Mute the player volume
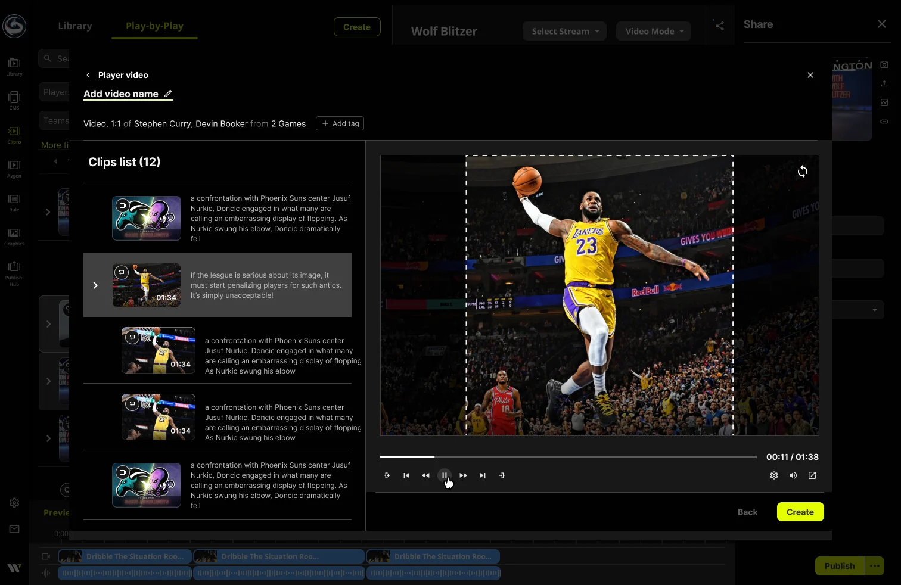 click(x=793, y=475)
